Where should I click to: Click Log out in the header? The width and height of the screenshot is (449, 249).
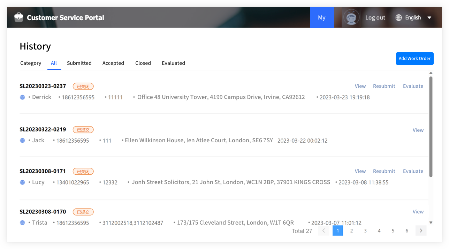[x=375, y=18]
